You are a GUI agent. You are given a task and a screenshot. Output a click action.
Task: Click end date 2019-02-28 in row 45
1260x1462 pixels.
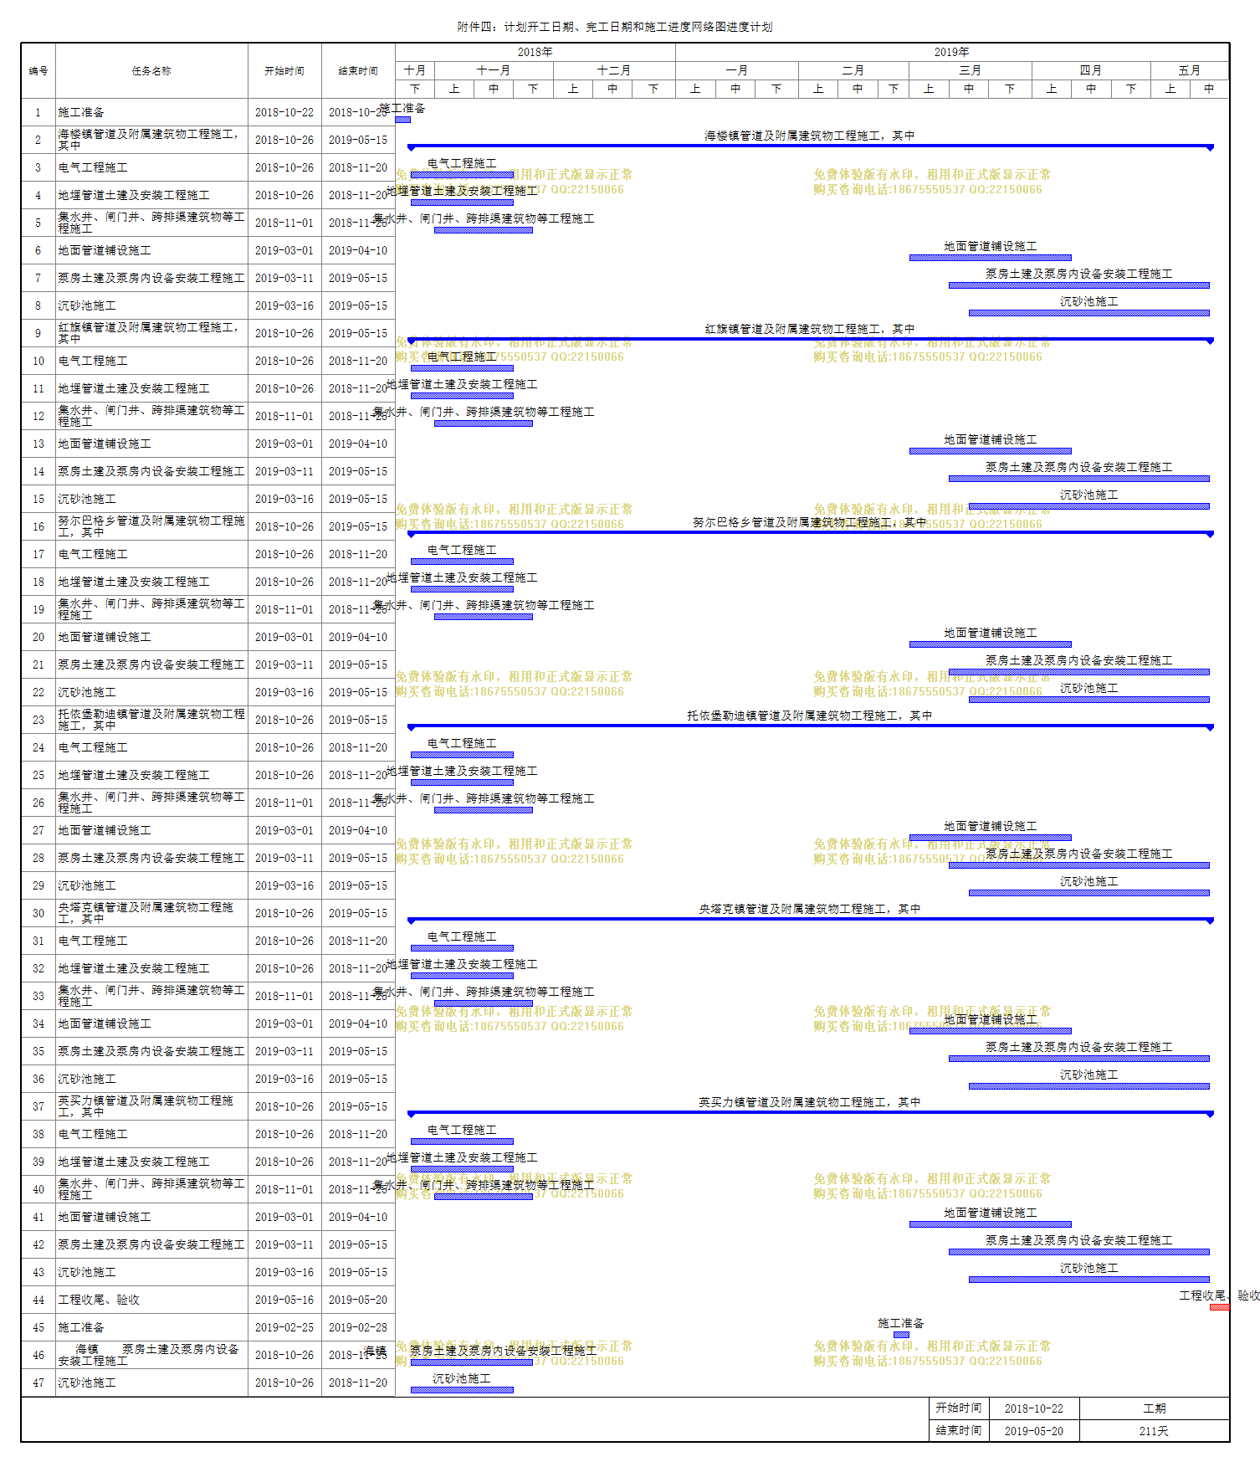pyautogui.click(x=358, y=1327)
